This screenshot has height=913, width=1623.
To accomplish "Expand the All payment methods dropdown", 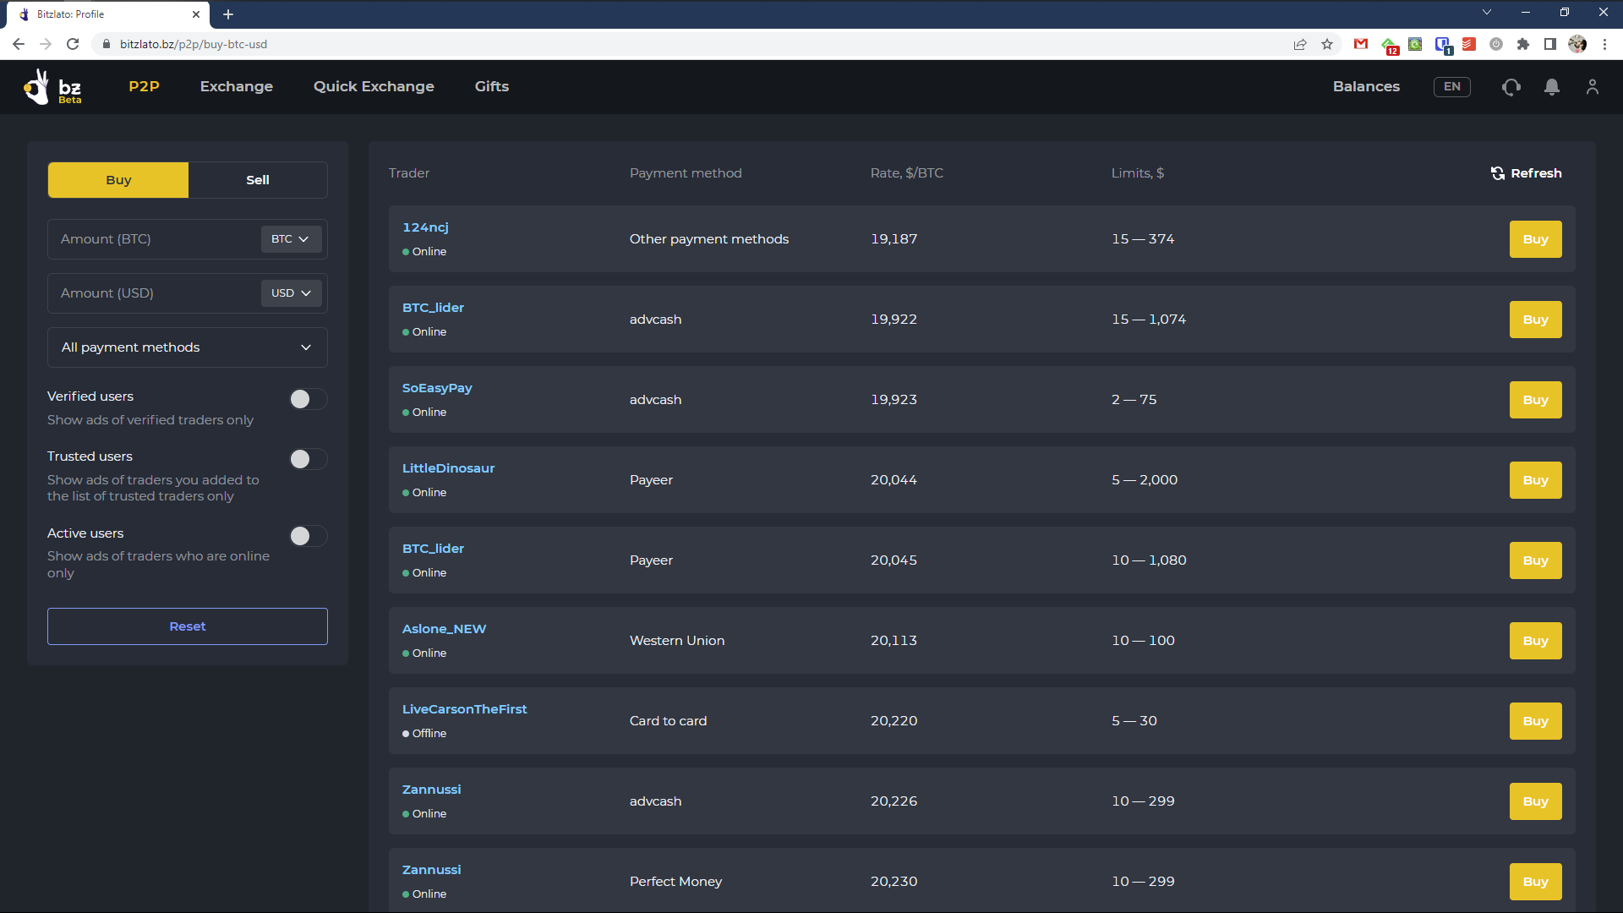I will pyautogui.click(x=187, y=347).
